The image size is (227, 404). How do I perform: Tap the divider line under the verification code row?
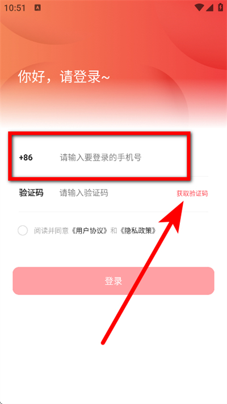click(113, 212)
